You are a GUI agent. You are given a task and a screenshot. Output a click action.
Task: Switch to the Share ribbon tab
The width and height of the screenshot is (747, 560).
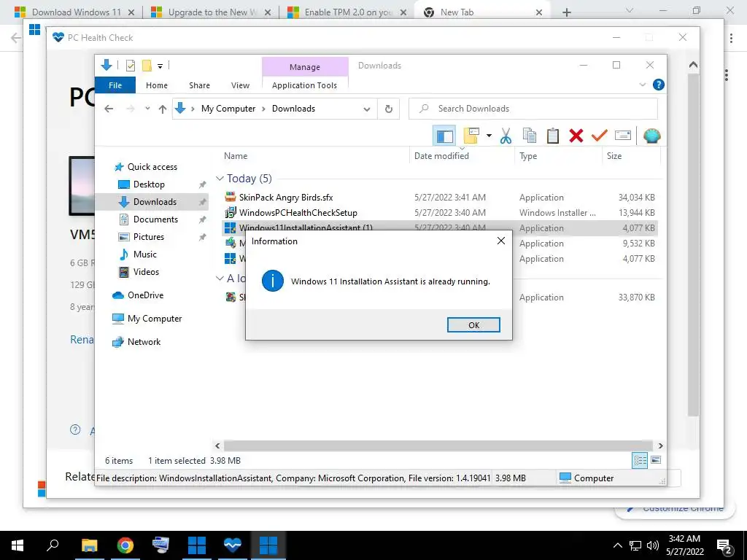(x=199, y=85)
